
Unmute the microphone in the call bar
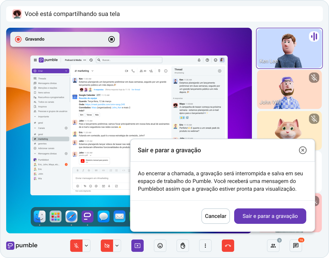[76, 245]
